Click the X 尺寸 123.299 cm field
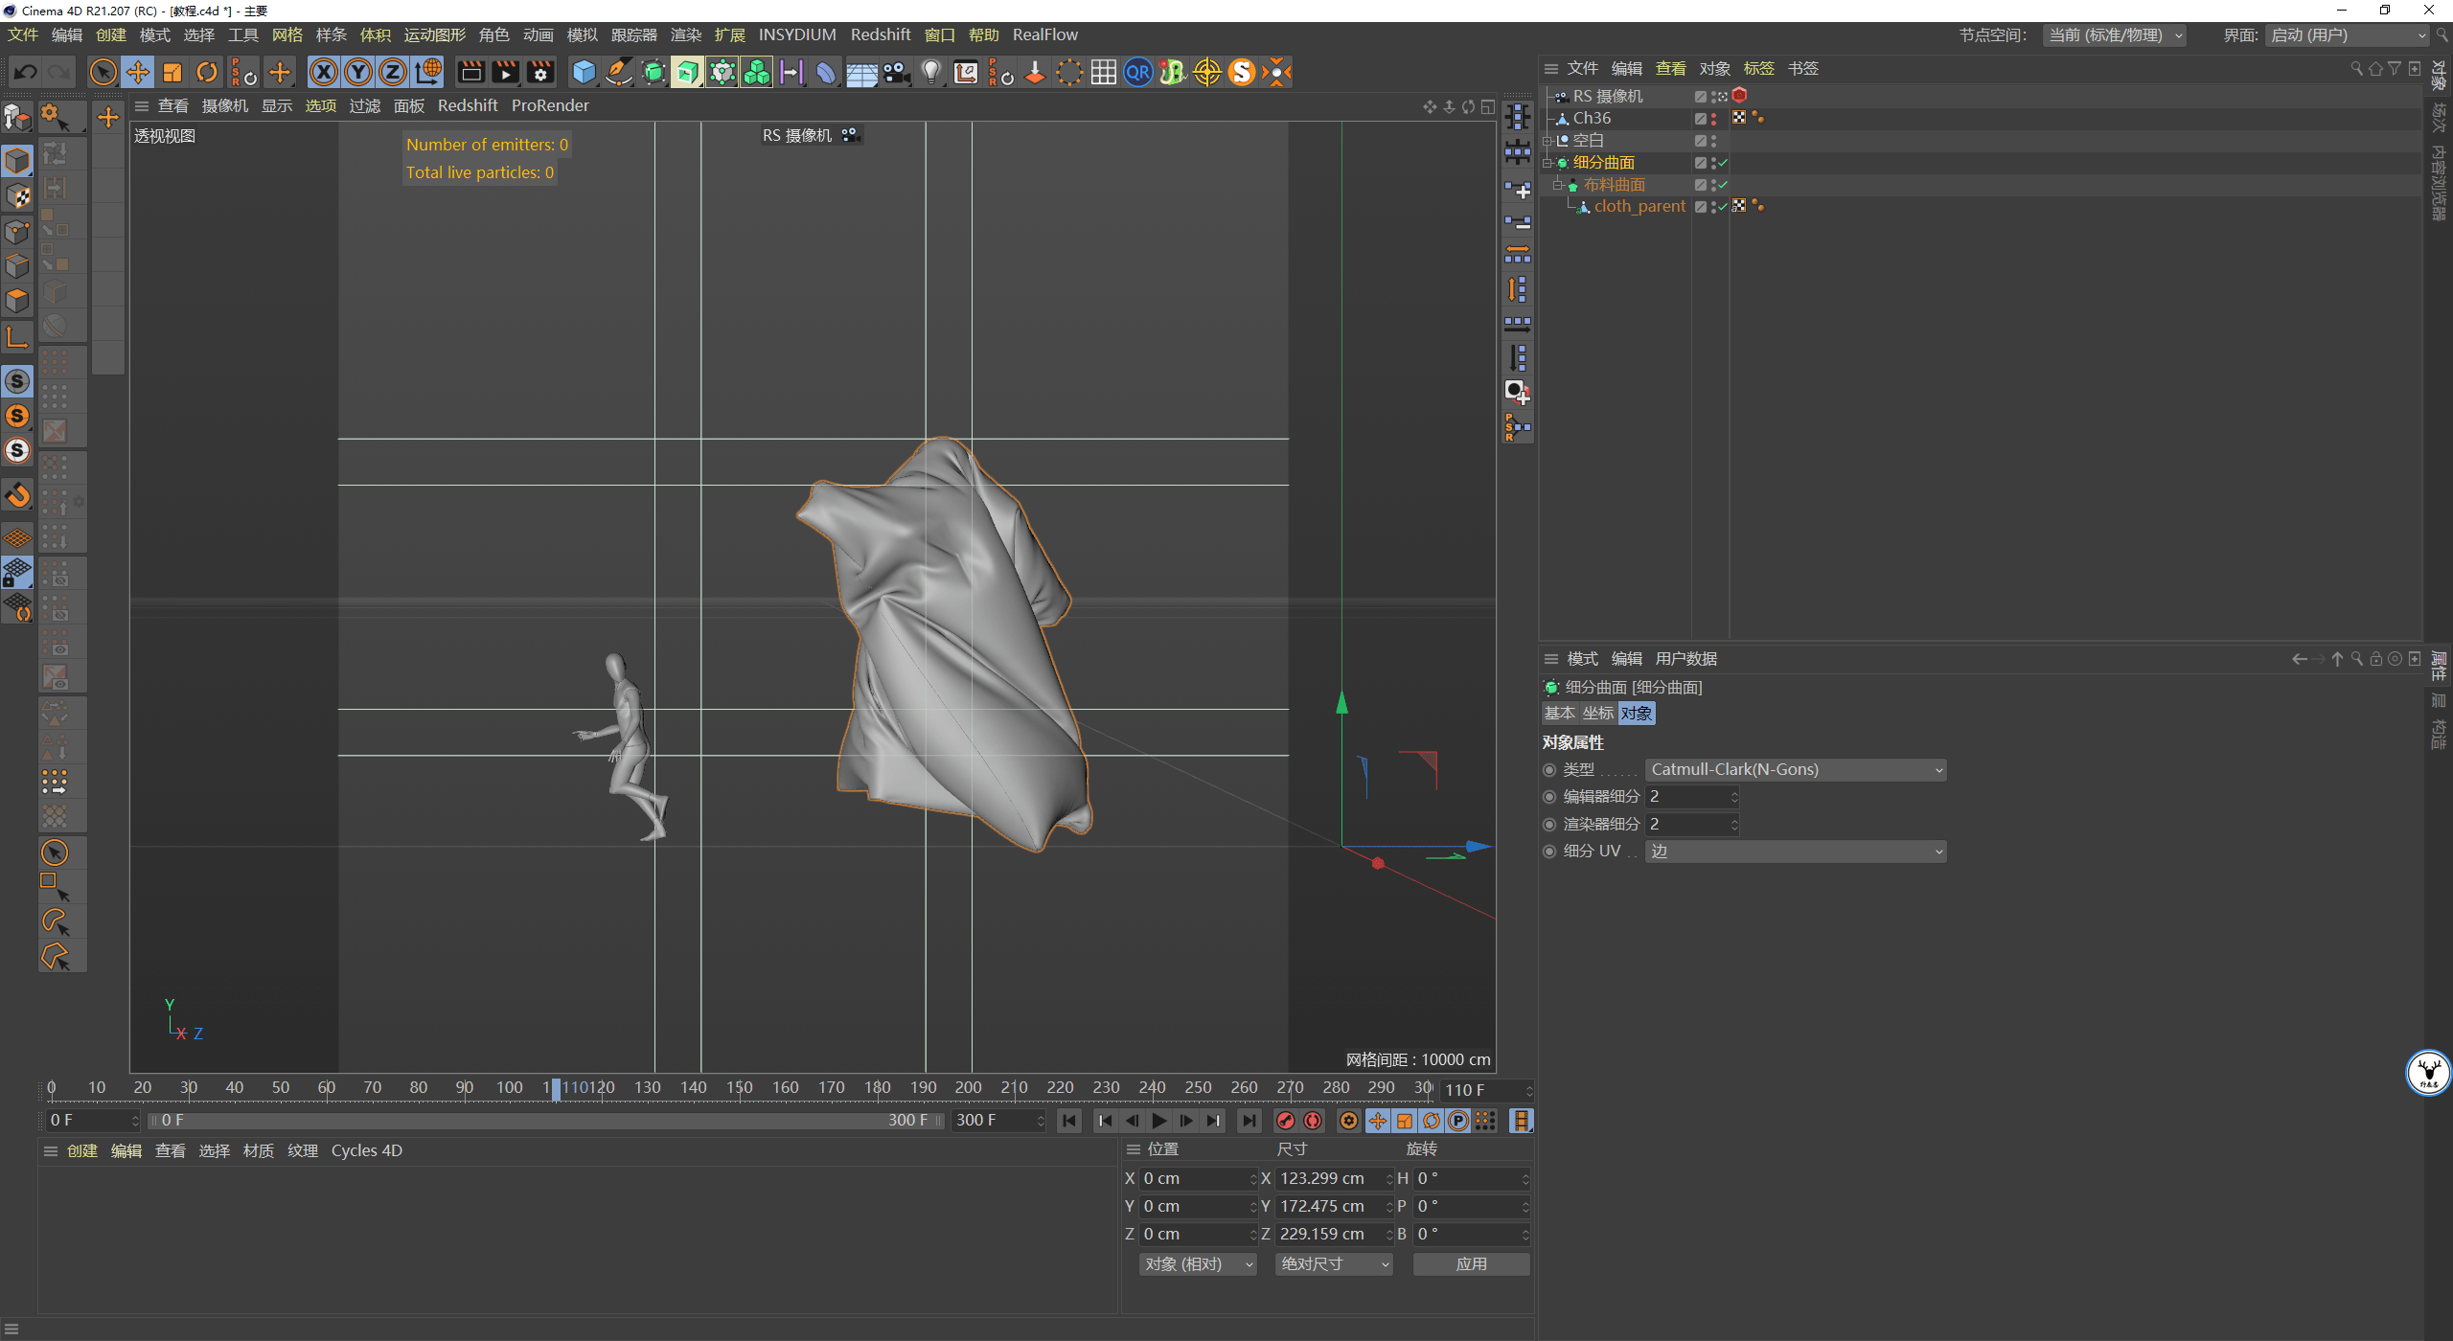Screen dimensions: 2453x1341 point(1327,1179)
